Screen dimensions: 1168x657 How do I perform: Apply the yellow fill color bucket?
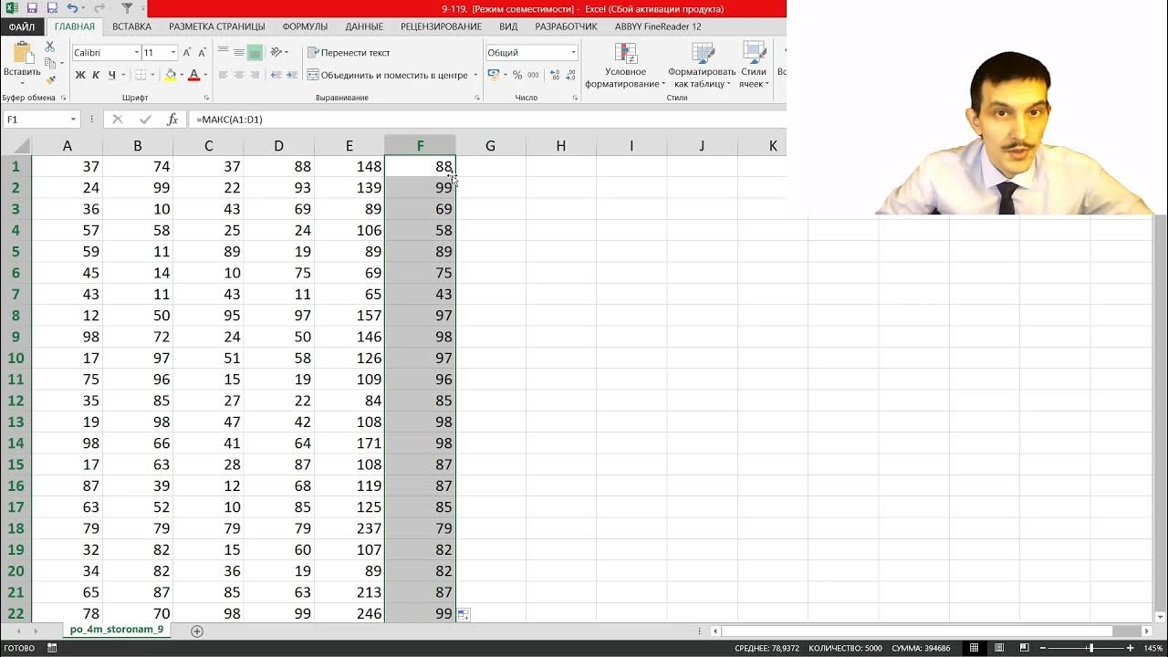(170, 75)
